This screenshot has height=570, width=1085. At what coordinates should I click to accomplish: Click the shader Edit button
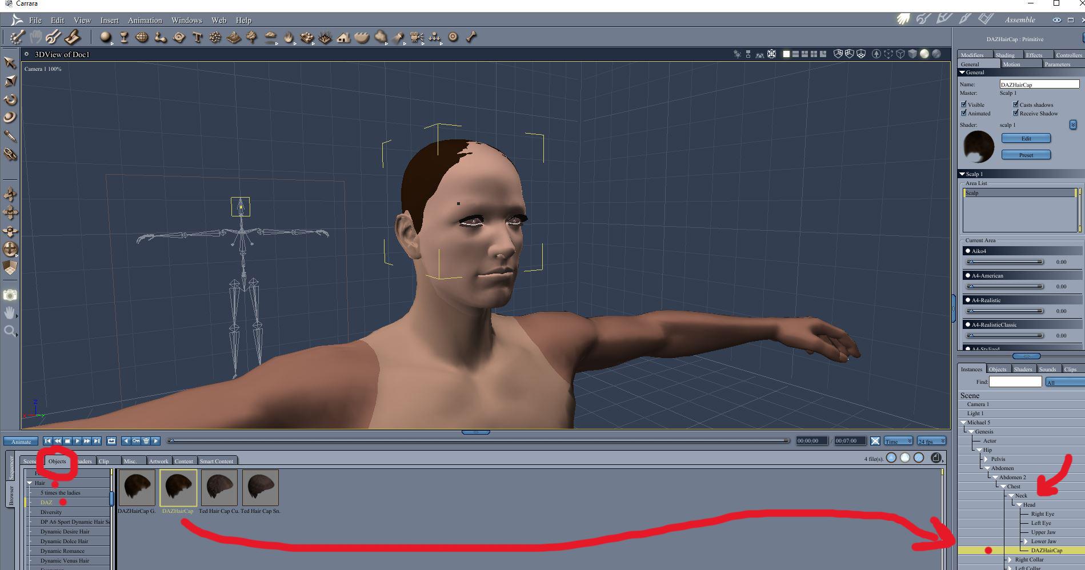1026,138
